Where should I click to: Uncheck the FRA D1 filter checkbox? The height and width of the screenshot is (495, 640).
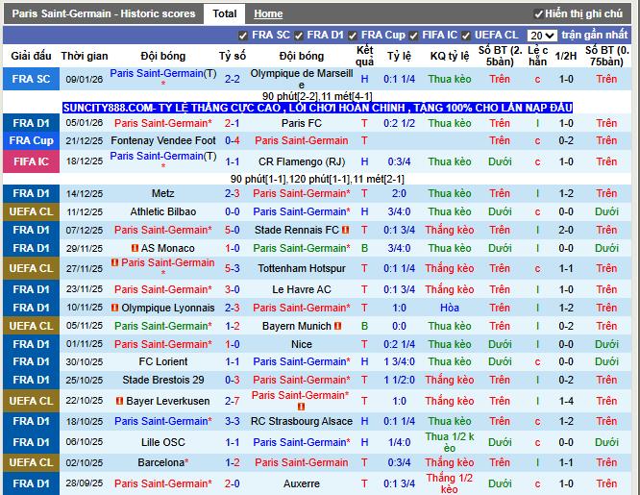pyautogui.click(x=299, y=36)
